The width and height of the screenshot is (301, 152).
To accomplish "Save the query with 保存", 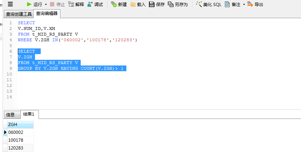I will click(x=157, y=5).
